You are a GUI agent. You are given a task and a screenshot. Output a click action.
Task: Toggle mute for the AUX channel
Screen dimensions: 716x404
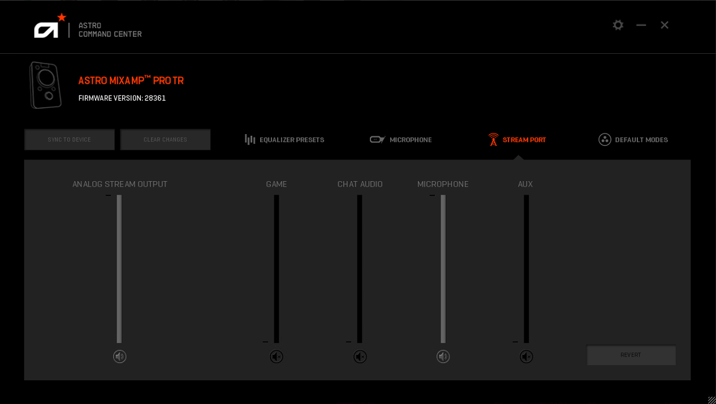click(x=527, y=356)
